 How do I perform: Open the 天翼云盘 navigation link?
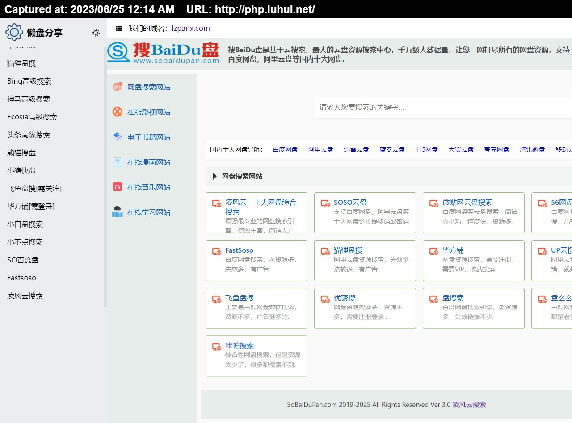point(461,149)
